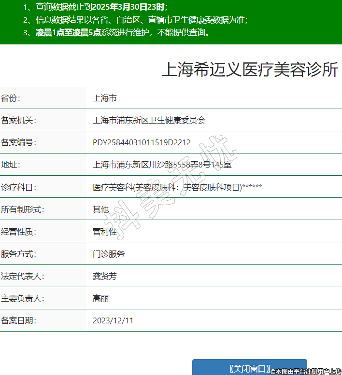Click the 主要负责人 value 高丽

(100, 298)
